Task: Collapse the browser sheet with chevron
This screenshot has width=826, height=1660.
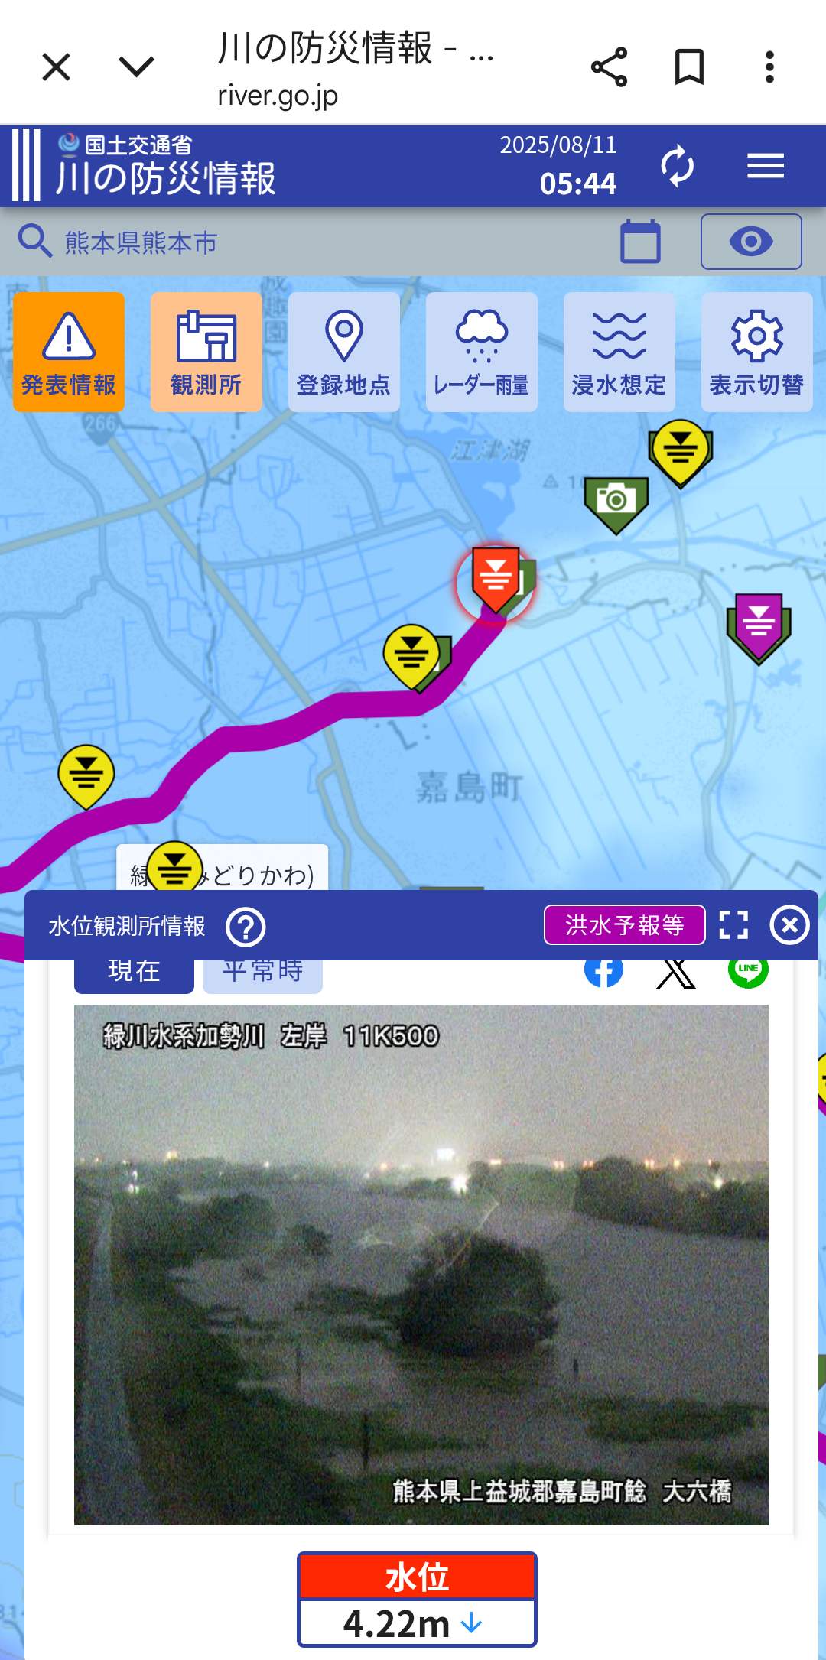Action: (137, 67)
